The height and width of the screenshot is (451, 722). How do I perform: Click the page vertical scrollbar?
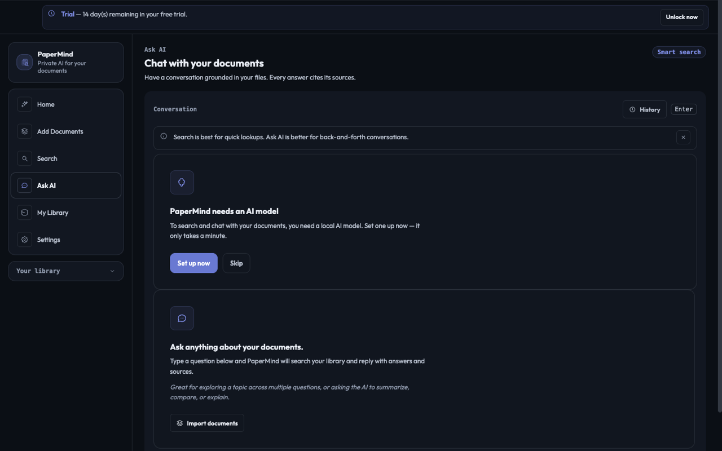click(719, 223)
